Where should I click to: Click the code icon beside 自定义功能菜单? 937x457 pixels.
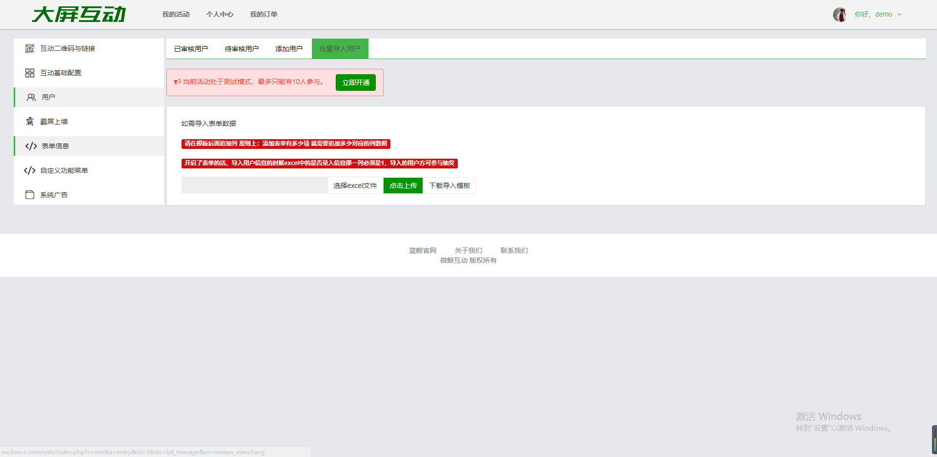point(30,170)
